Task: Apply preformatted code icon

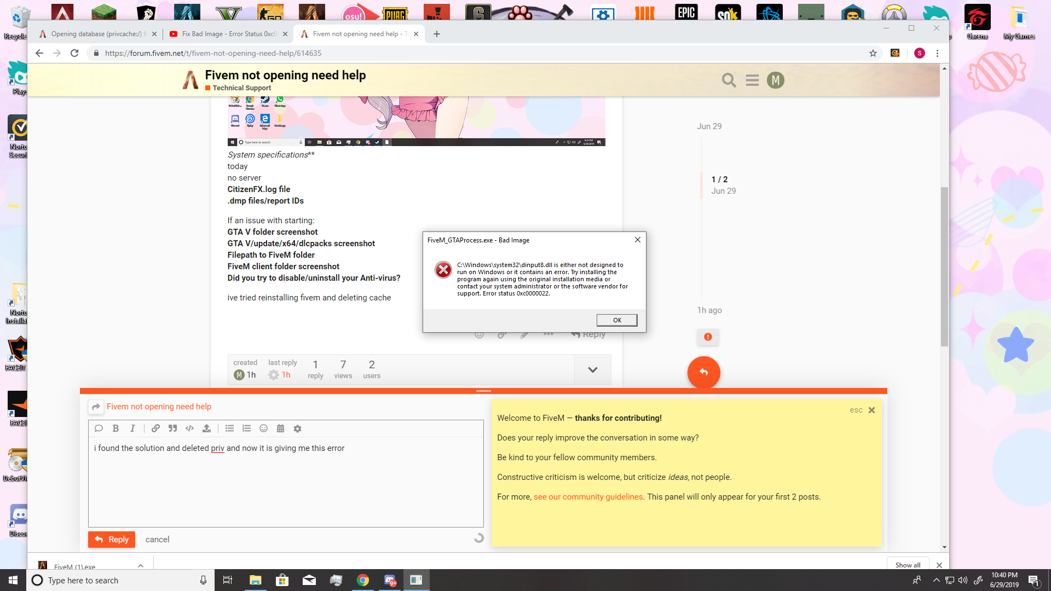Action: [x=189, y=428]
